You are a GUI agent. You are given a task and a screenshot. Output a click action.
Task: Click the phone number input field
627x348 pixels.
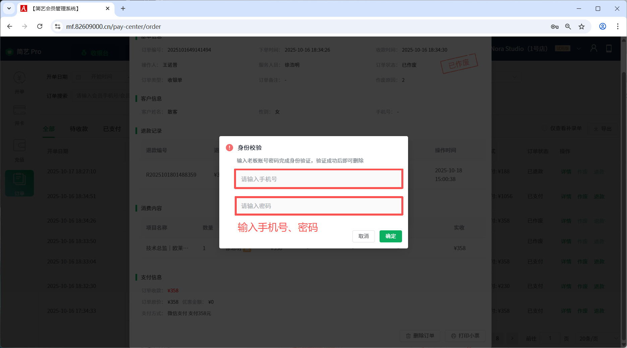tap(319, 179)
